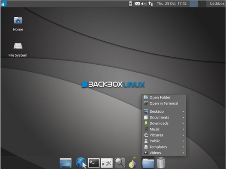Expand the Templates submenu arrow

(x=183, y=147)
